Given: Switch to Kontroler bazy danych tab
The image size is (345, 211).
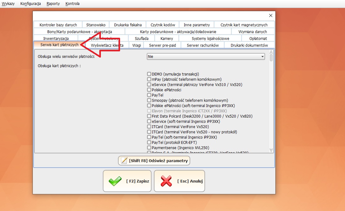Looking at the screenshot, I should (58, 25).
